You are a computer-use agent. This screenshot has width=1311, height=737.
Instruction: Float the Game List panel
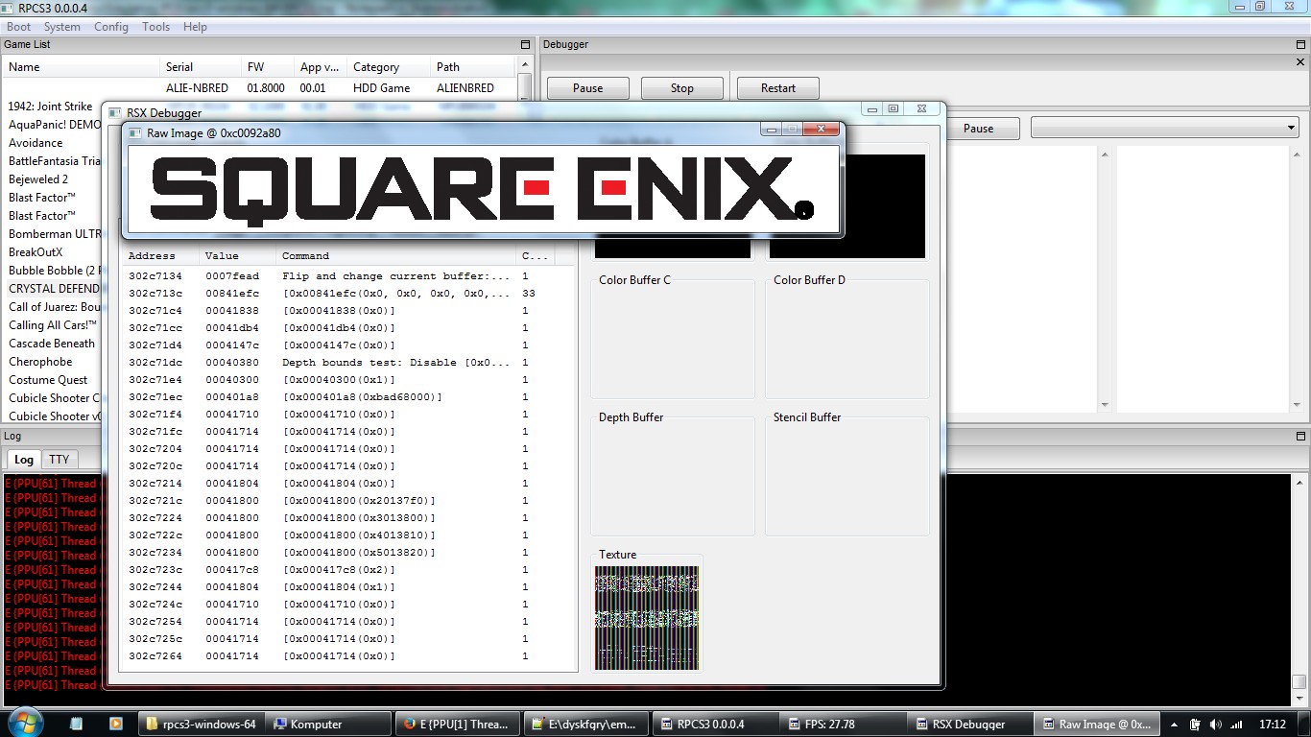(525, 45)
